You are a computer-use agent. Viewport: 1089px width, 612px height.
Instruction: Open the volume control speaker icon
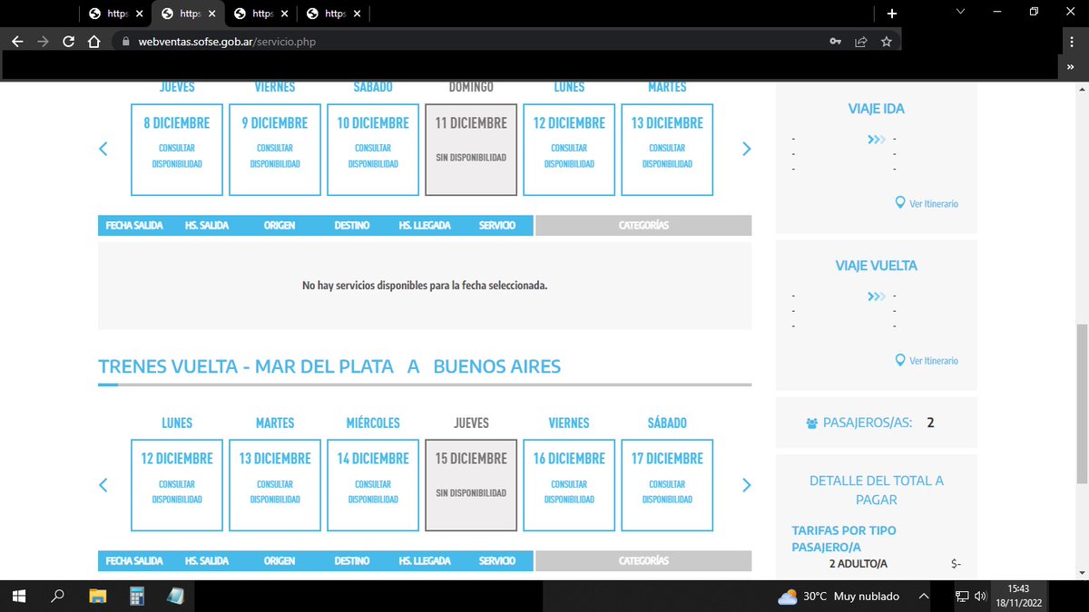pyautogui.click(x=981, y=597)
